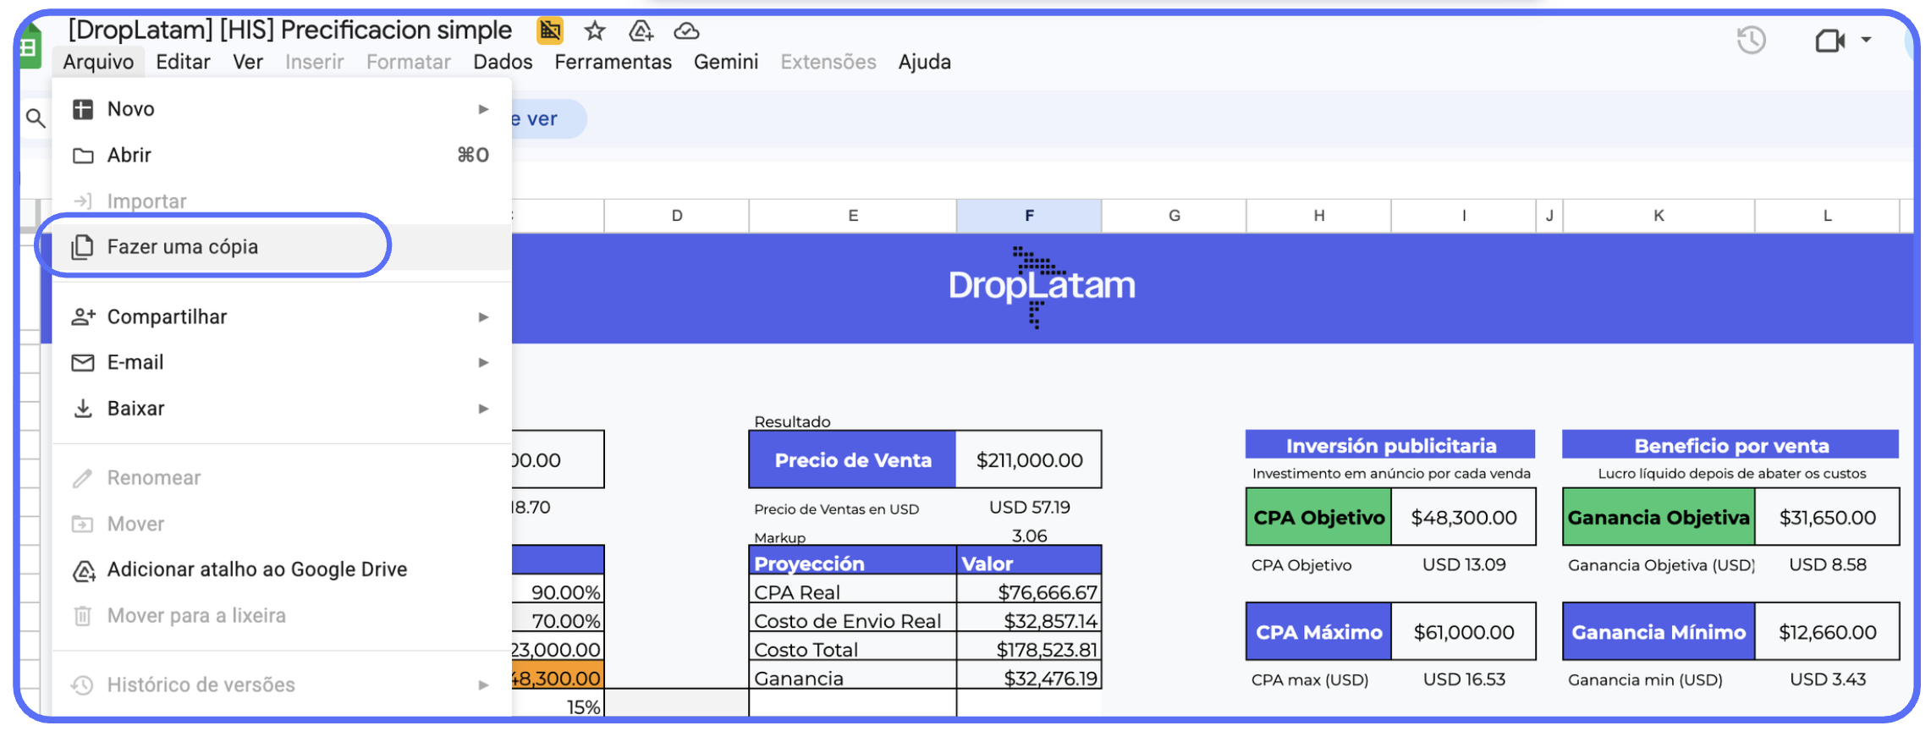
Task: Click the search magnifier icon
Action: [x=36, y=118]
